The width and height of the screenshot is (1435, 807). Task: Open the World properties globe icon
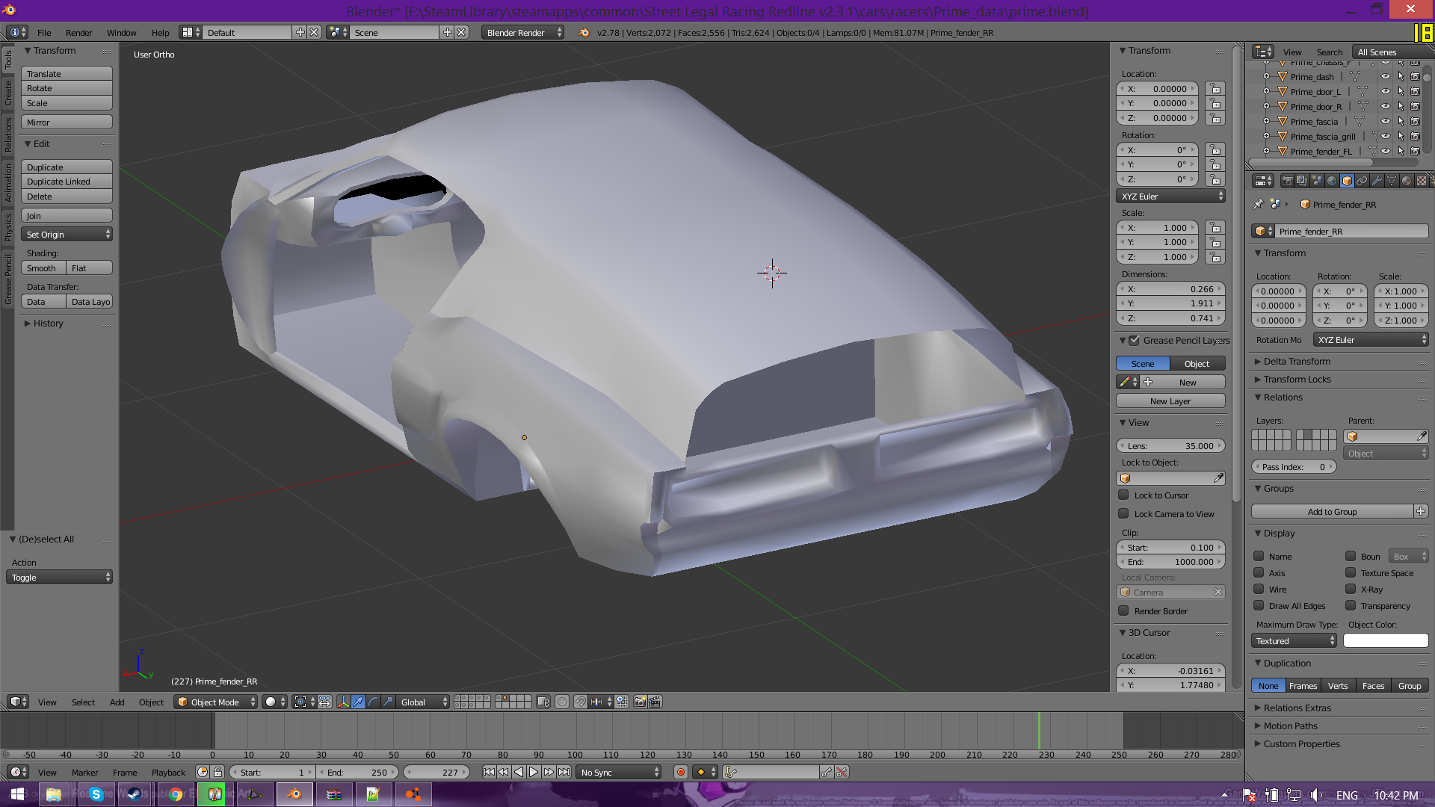[x=1332, y=181]
